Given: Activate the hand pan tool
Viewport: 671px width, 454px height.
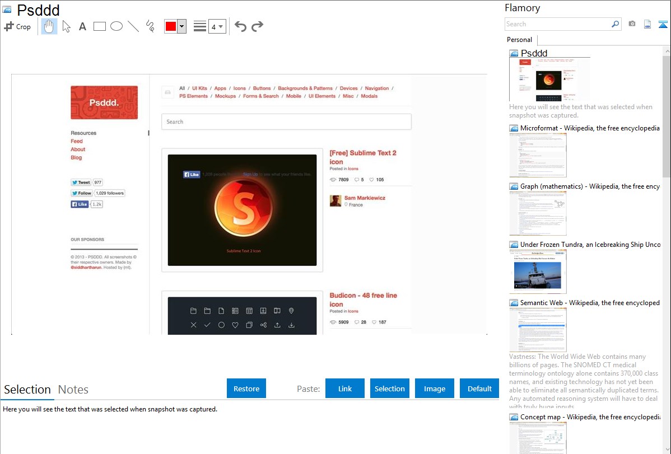Looking at the screenshot, I should coord(49,26).
